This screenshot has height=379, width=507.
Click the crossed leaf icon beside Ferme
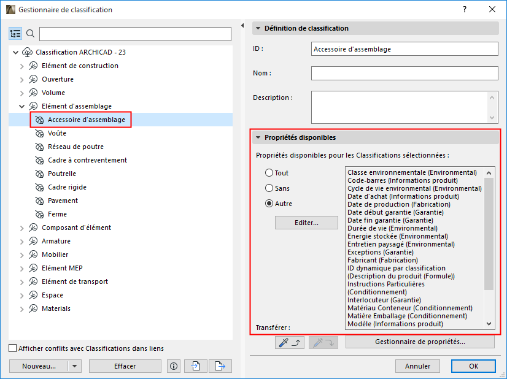click(x=39, y=214)
